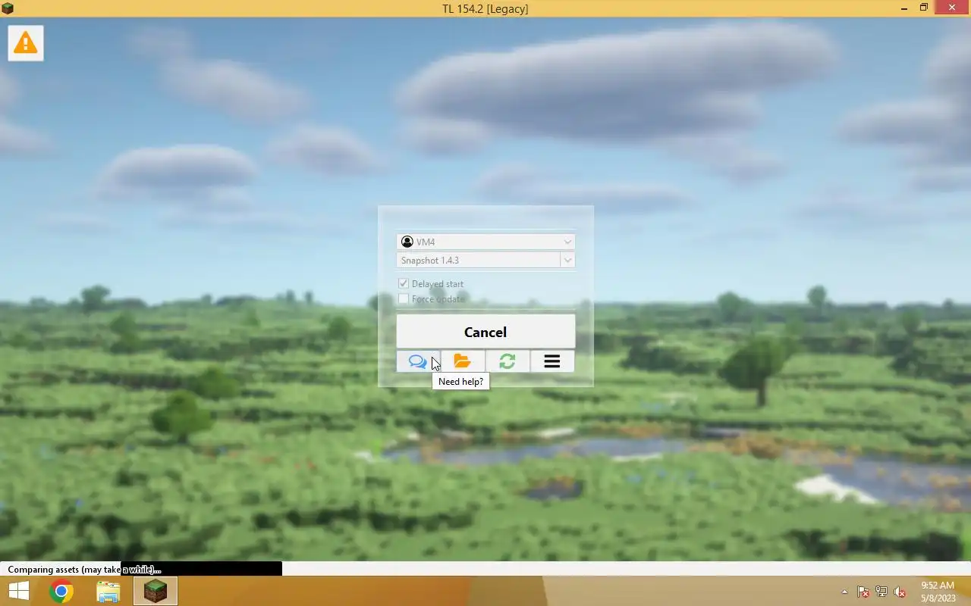Toggle the Force update checkbox
The width and height of the screenshot is (971, 606).
(x=404, y=299)
